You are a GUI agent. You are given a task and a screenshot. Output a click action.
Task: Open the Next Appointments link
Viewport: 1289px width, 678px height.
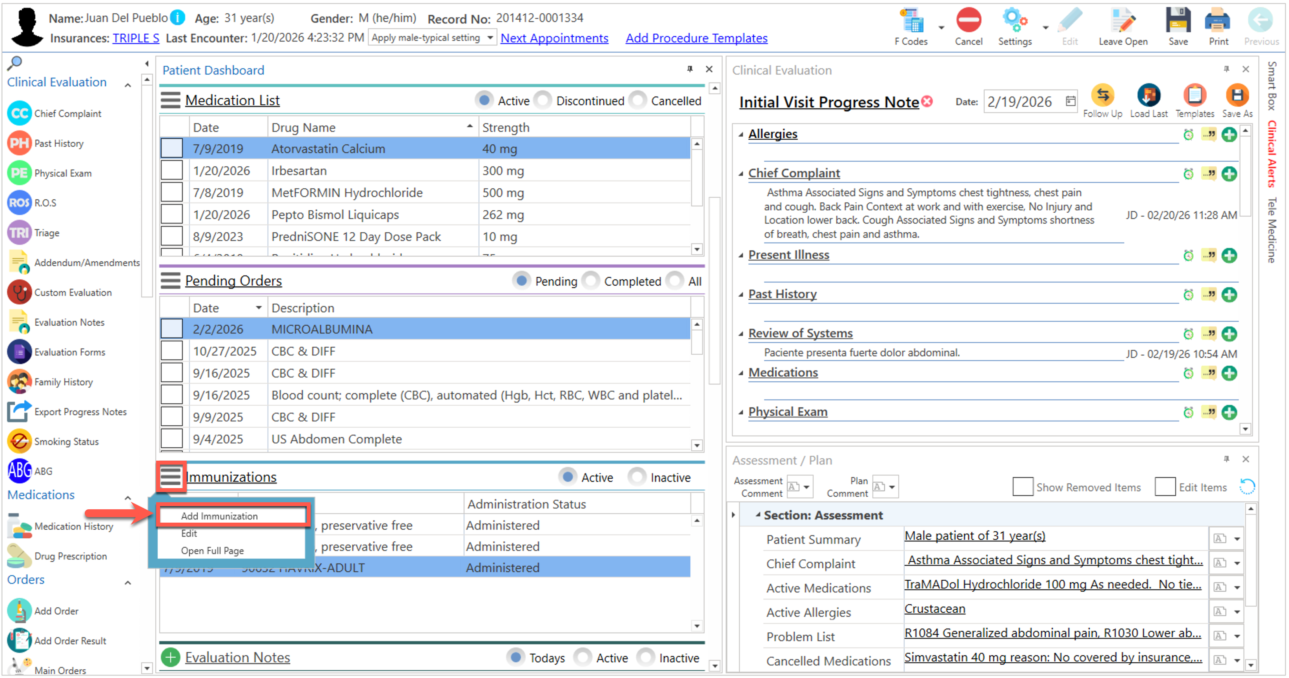point(554,38)
